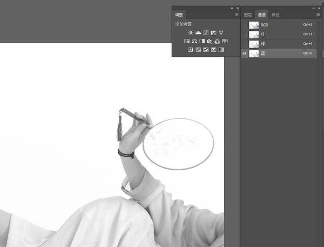Click the RGB channel thumbnail
The width and height of the screenshot is (324, 247).
click(x=254, y=25)
